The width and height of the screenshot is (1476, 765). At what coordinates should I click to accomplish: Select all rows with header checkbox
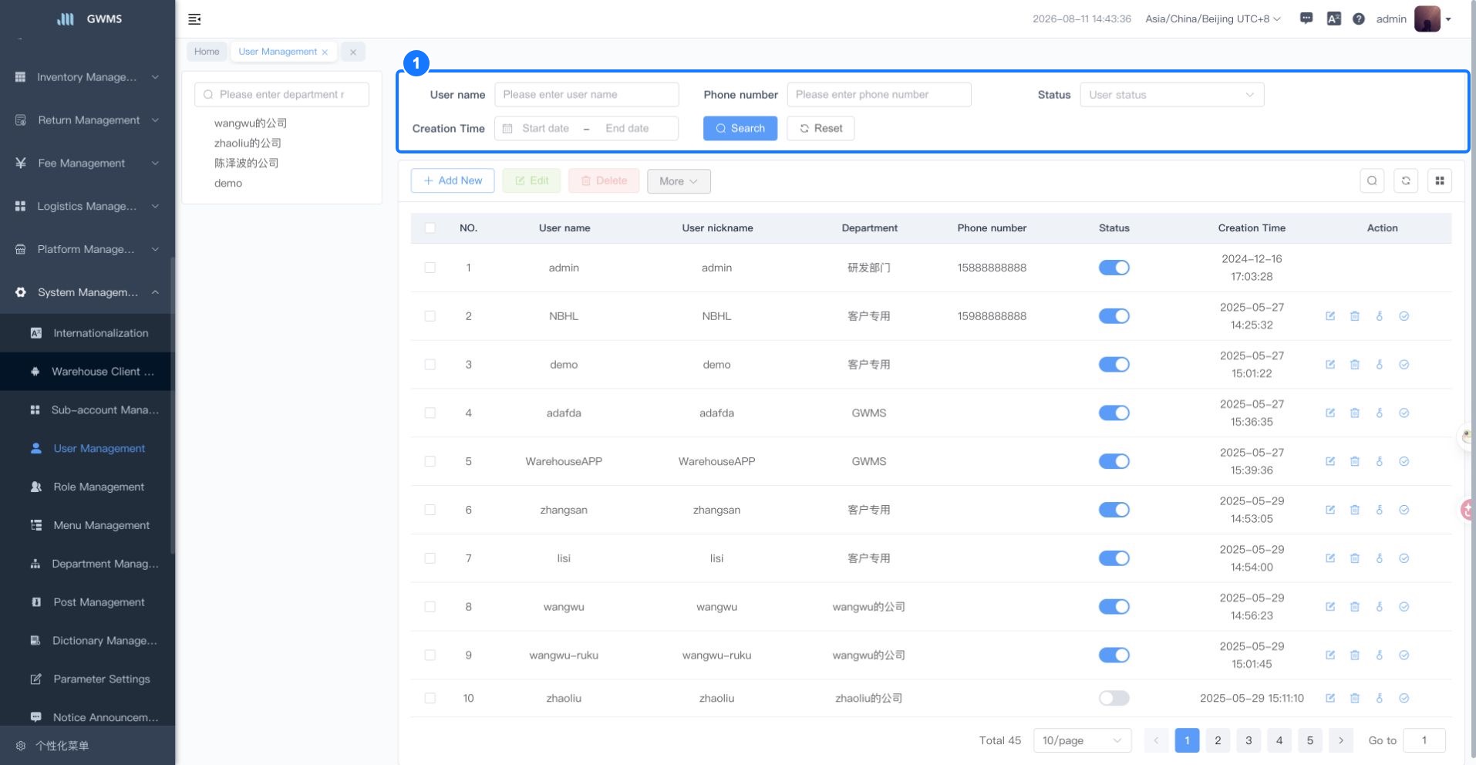click(x=430, y=227)
